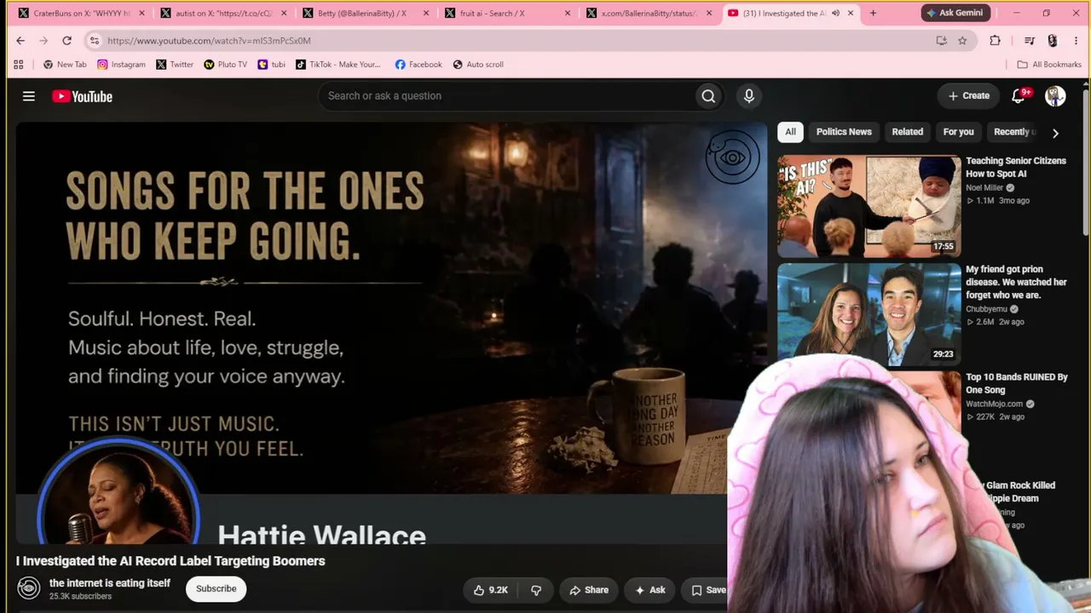Bookmark this page with the star
The height and width of the screenshot is (613, 1091).
pos(962,40)
